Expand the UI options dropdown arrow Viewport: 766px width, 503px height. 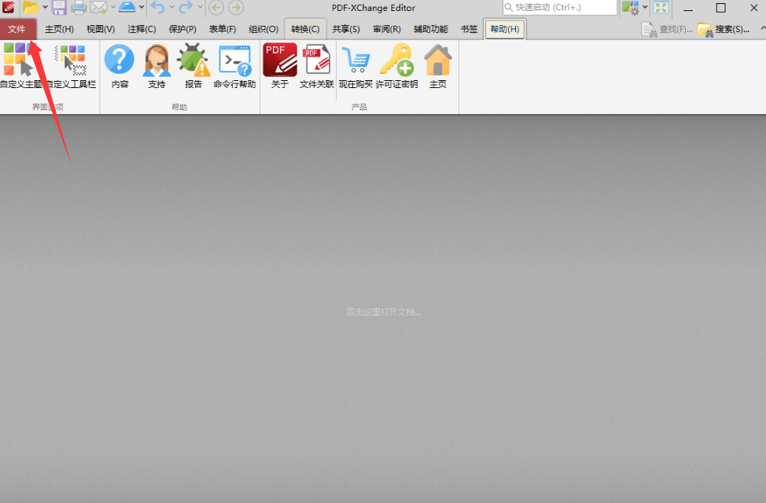pos(645,7)
